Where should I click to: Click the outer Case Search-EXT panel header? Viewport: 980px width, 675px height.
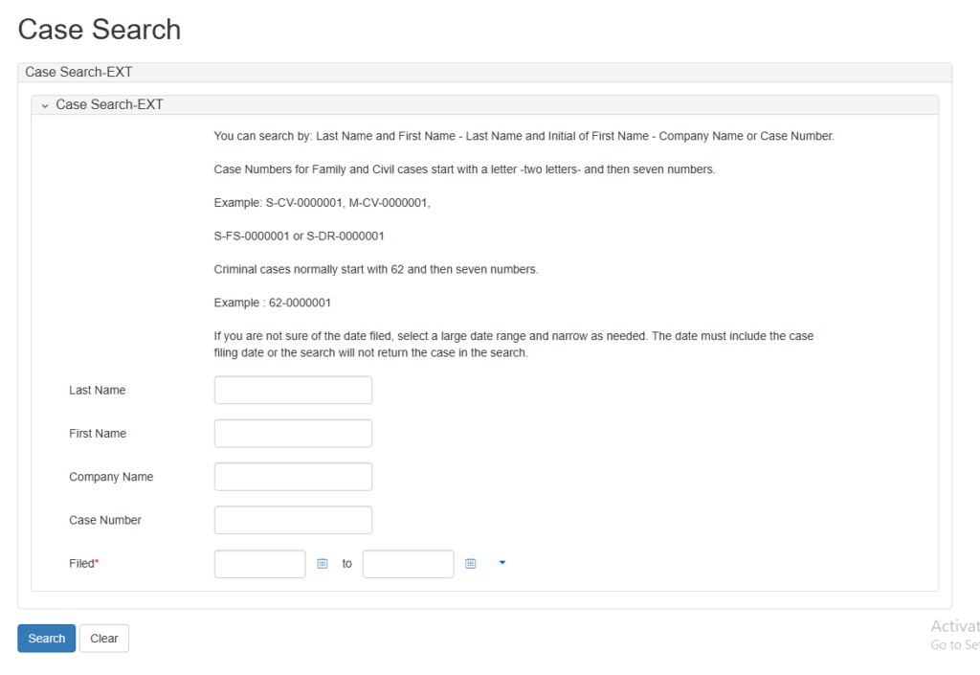point(78,72)
